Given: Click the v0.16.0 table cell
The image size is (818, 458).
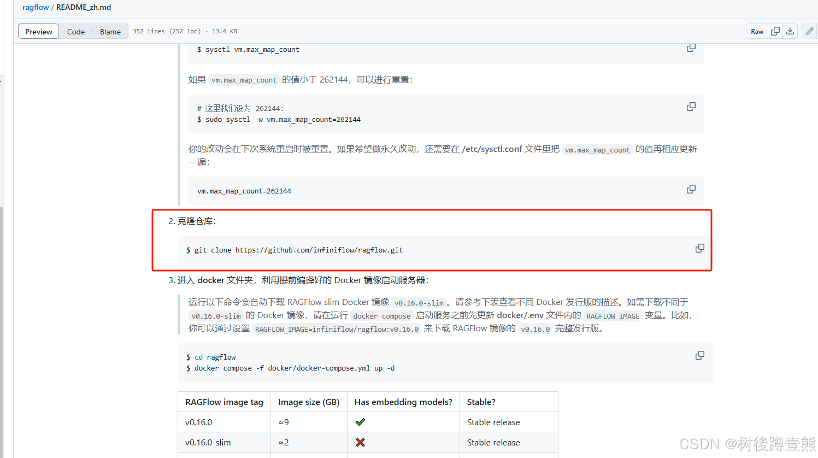Looking at the screenshot, I should pyautogui.click(x=224, y=422).
